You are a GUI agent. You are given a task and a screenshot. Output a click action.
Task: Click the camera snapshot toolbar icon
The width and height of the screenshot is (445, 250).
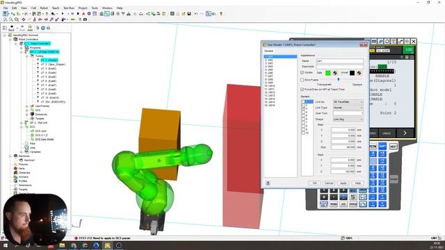(x=85, y=19)
